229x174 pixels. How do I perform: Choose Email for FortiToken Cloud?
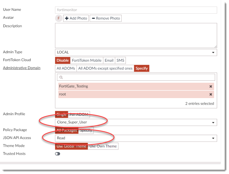pyautogui.click(x=109, y=60)
